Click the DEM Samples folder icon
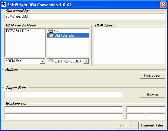This screenshot has height=131, width=168. coord(52,35)
